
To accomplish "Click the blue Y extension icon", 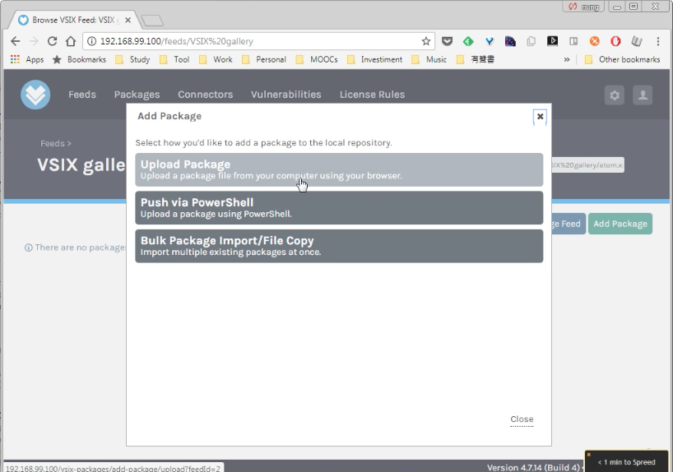I will point(490,41).
